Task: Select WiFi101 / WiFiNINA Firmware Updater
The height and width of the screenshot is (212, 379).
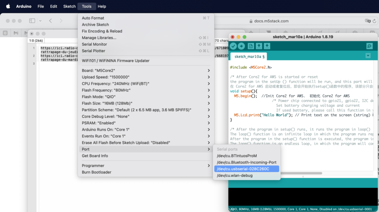Action: (x=146, y=61)
